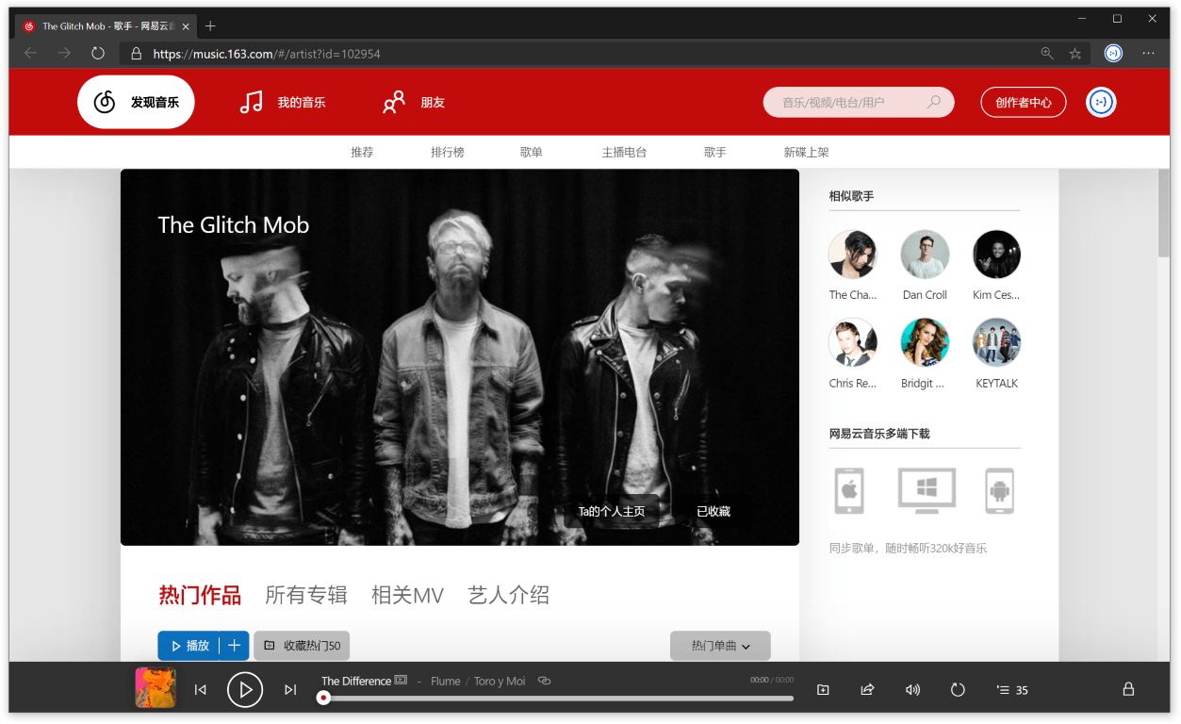The image size is (1181, 724).
Task: Open similar artist The Cha... avatar
Action: (x=853, y=255)
